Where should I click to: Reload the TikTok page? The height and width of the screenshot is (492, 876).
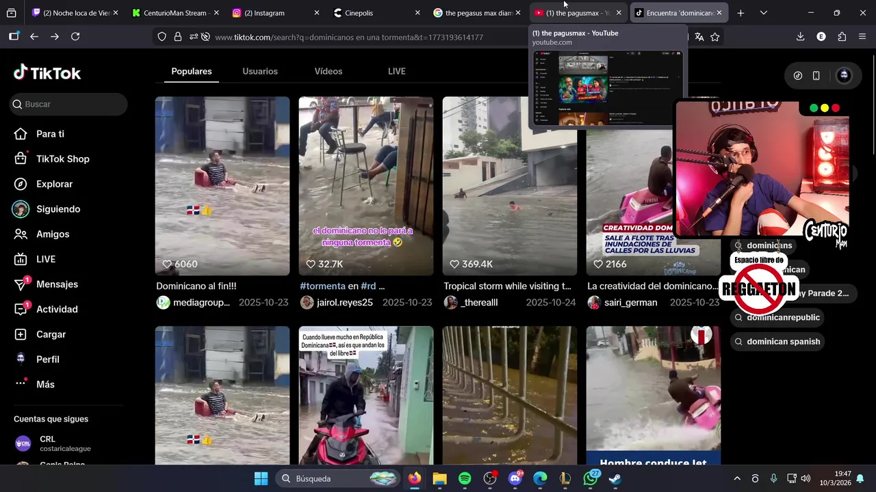point(75,37)
